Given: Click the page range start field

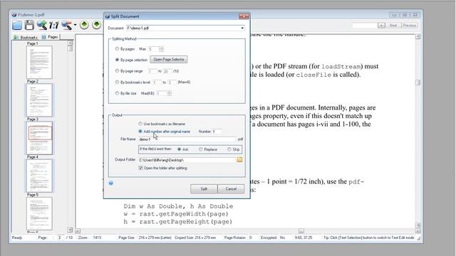Looking at the screenshot, I should pyautogui.click(x=152, y=71).
